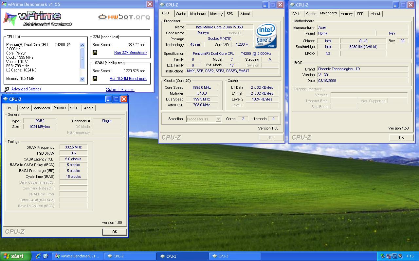Open the Cache tab in the Processor CPU-Z window
419x261 pixels.
181,14
